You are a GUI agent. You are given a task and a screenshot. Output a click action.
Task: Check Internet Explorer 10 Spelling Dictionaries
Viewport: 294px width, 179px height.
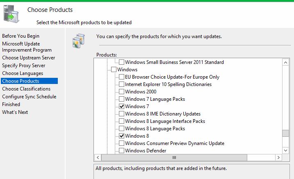click(121, 84)
